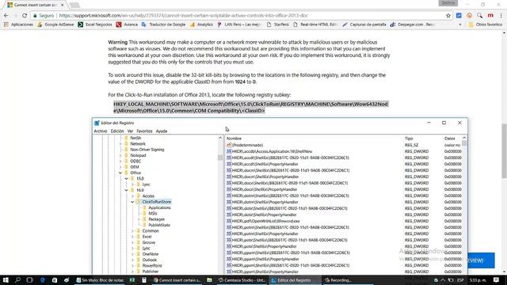The image size is (507, 285).
Task: Open the Ayuda menu
Action: tap(162, 131)
